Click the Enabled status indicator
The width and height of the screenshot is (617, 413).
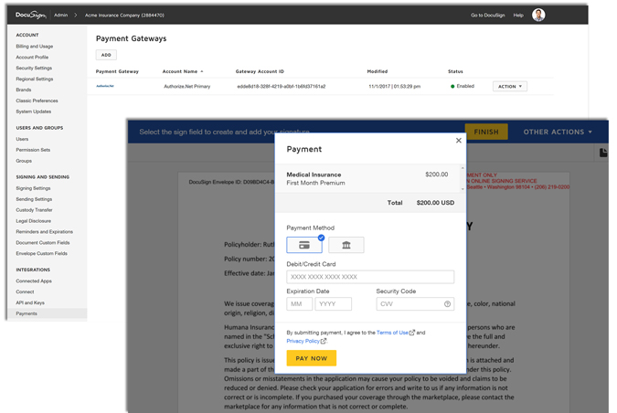[463, 86]
